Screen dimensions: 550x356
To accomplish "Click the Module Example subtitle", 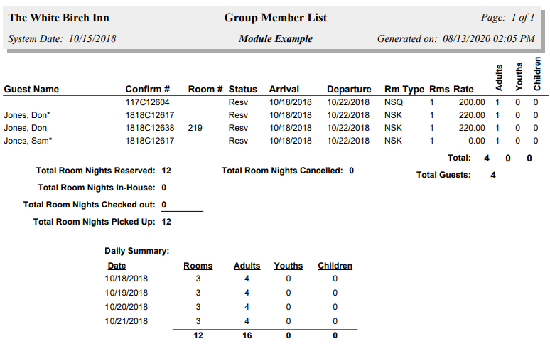I will [x=276, y=39].
